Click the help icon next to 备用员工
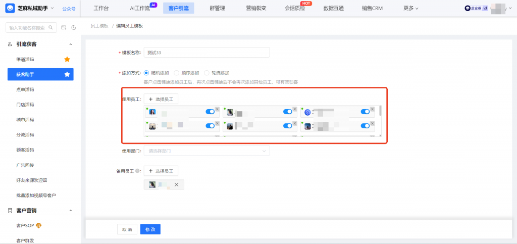Viewport: 517px width, 244px height. [x=137, y=171]
